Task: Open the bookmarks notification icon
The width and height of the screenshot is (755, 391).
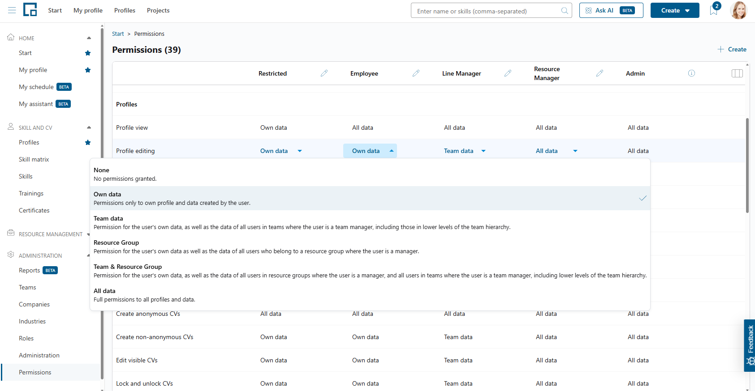Action: tap(714, 10)
